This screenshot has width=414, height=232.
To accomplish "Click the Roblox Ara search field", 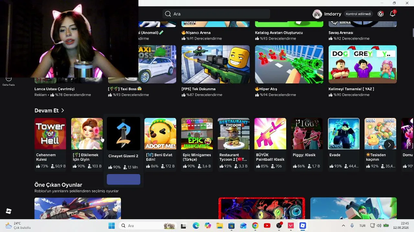I will pos(216,14).
